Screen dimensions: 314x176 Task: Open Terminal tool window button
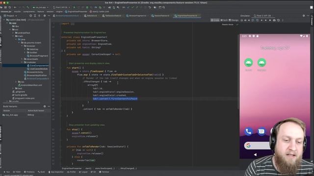tap(104, 172)
